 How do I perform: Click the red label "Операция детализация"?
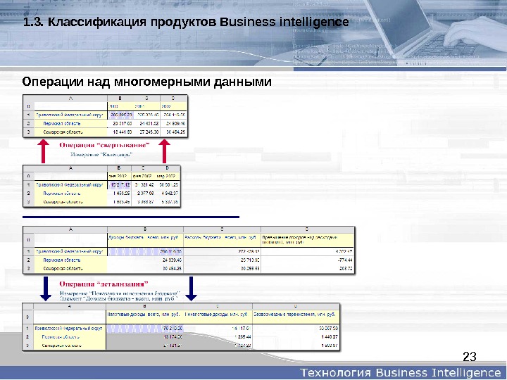coord(104,284)
